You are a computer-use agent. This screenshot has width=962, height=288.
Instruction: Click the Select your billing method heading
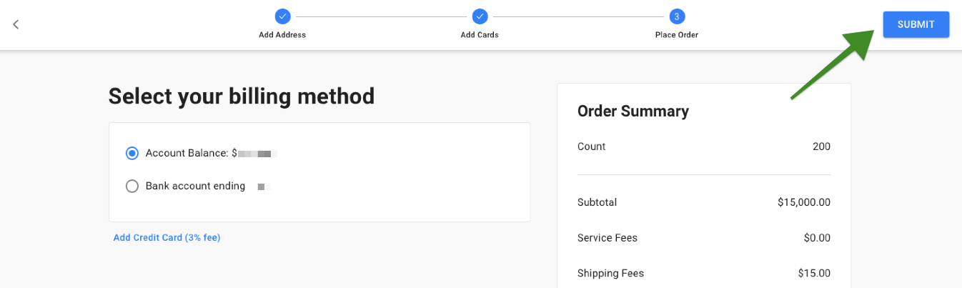pyautogui.click(x=242, y=96)
